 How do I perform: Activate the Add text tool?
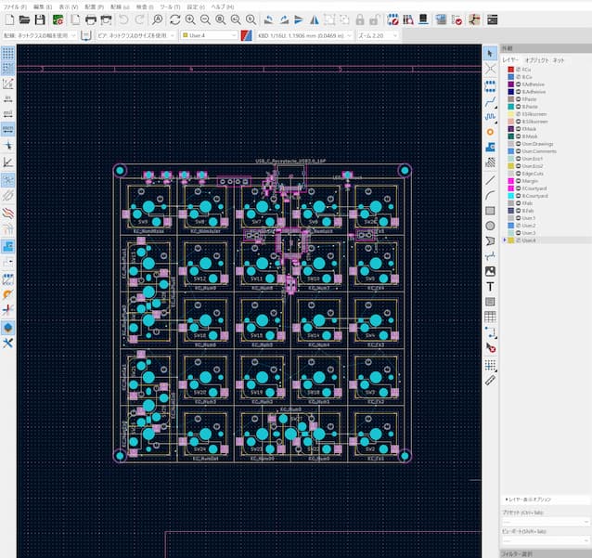pyautogui.click(x=490, y=286)
